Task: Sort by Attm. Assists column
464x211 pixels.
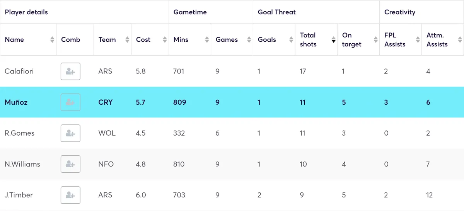Action: 460,40
